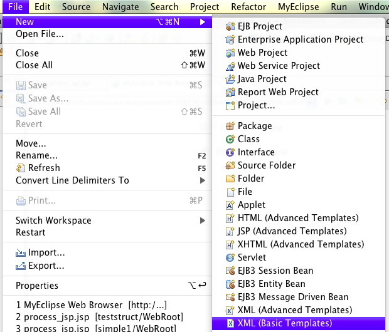Reopen recent 1 MyEclipse Web Browser

[107, 305]
